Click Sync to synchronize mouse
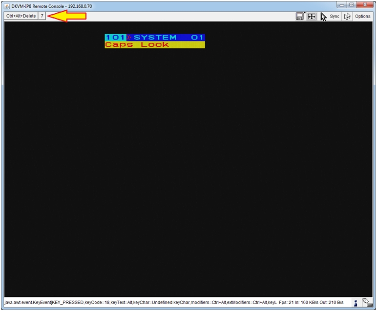This screenshot has height=311, width=377. coord(335,16)
